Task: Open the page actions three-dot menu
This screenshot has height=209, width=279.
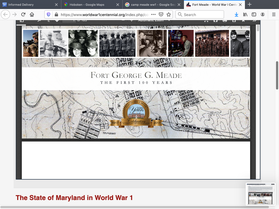Action: (153, 15)
